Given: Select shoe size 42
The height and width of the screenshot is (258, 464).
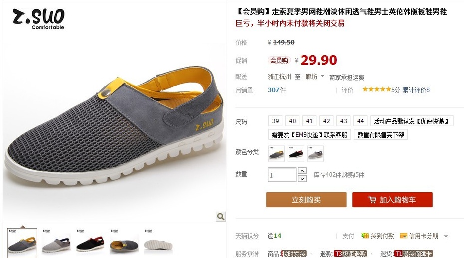Looking at the screenshot, I should coord(326,121).
